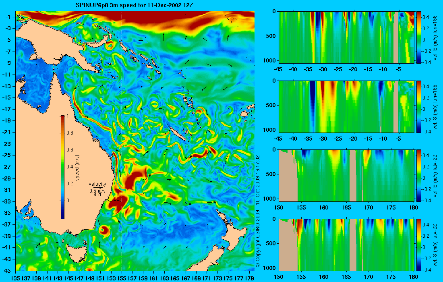
Task: Click the "vel. S (m/s) lat=-22" label
Action: (x=435, y=245)
